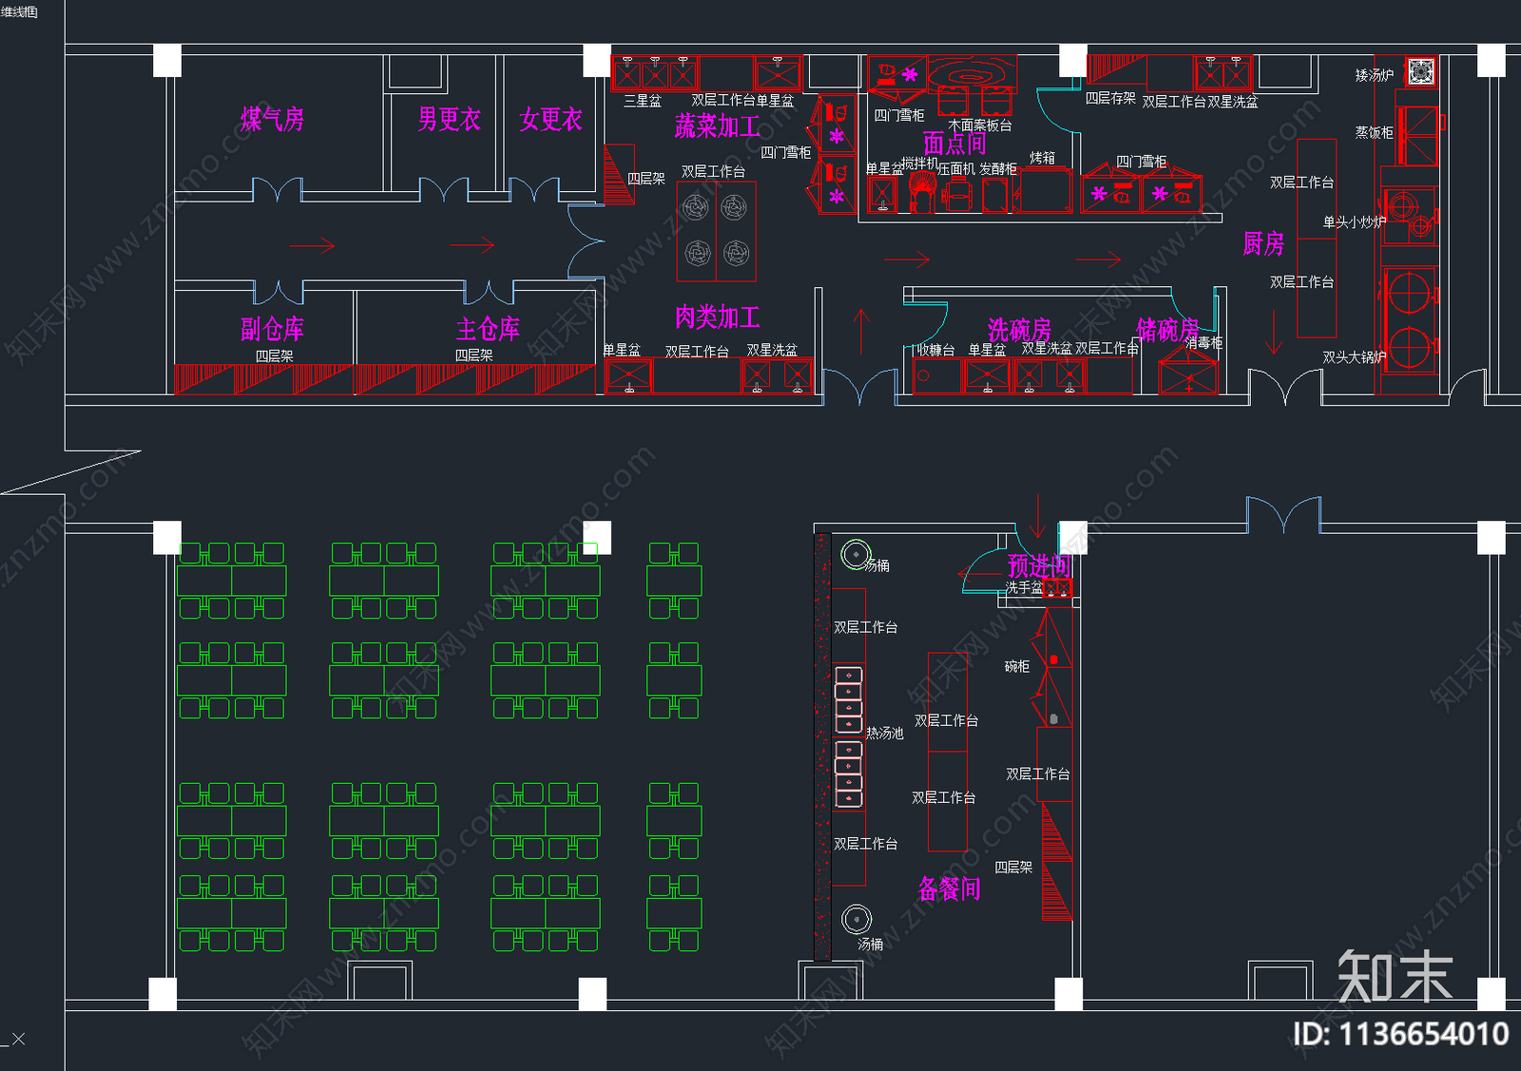Click the 洗手盆 equipment label
1521x1071 pixels.
(x=1025, y=588)
